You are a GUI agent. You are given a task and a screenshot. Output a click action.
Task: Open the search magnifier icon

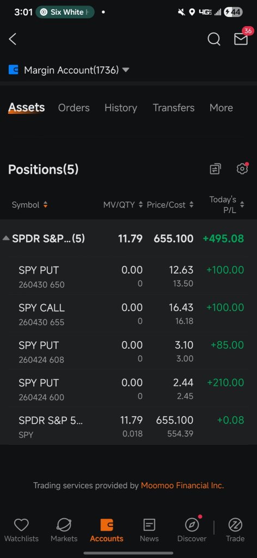tap(213, 39)
